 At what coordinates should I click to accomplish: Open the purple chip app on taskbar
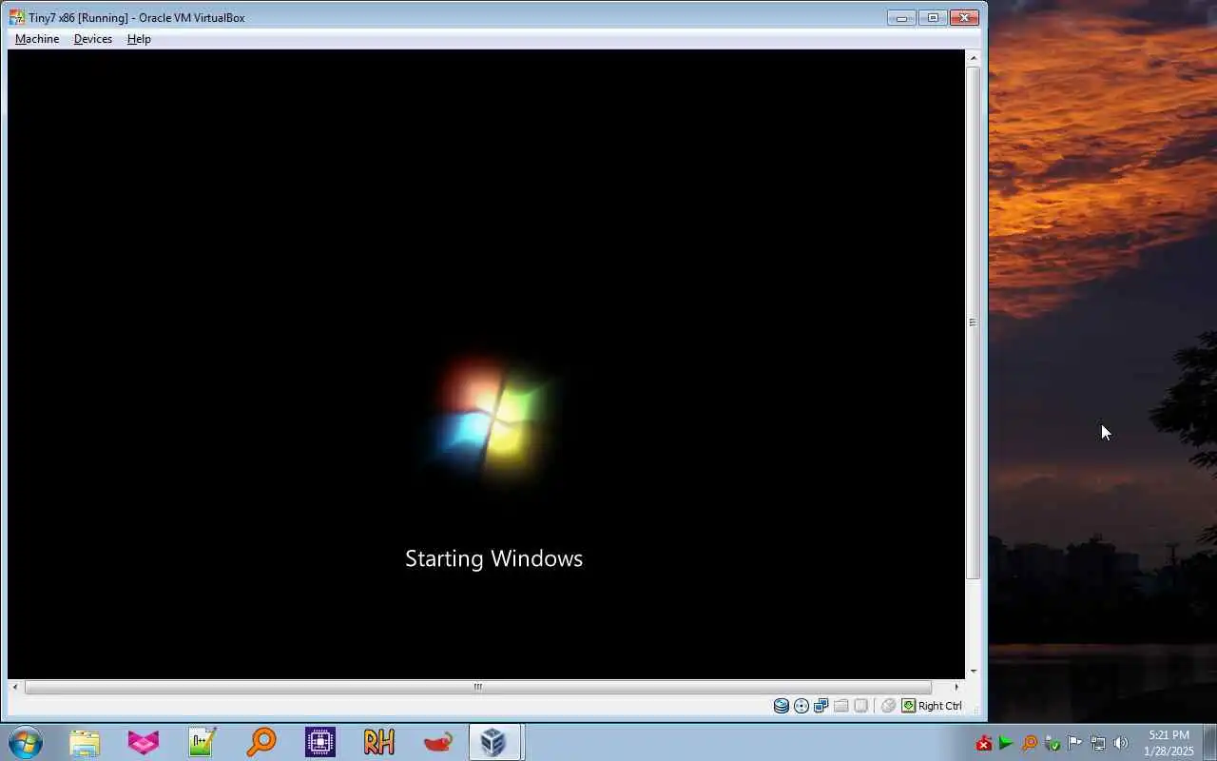[320, 742]
